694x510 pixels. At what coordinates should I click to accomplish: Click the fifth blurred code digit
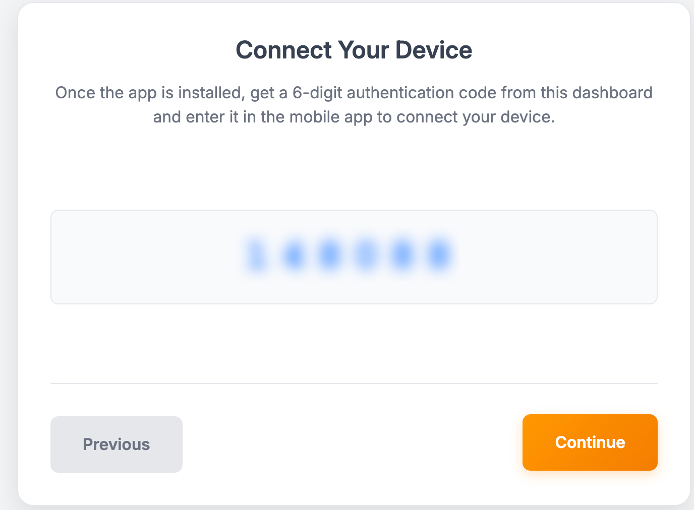coord(402,256)
